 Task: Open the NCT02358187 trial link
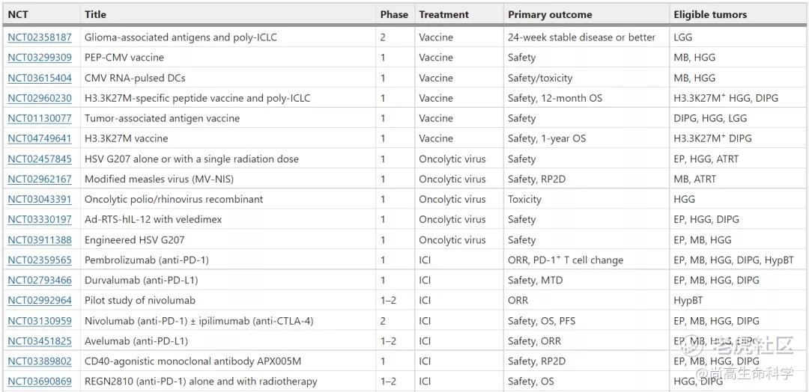pyautogui.click(x=40, y=37)
